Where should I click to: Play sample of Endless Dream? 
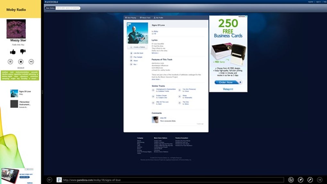tap(153, 96)
